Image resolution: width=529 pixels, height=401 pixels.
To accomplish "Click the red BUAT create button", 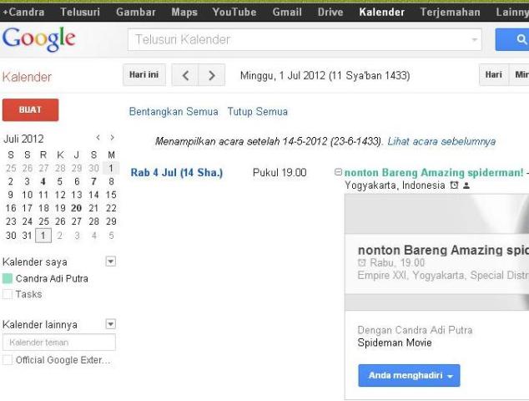I will pyautogui.click(x=30, y=109).
